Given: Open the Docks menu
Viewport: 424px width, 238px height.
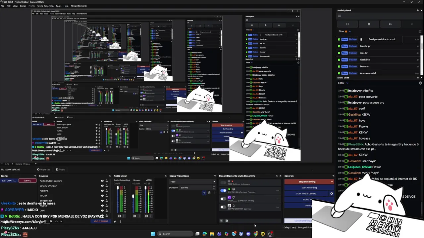Looking at the screenshot, I should pos(23,6).
